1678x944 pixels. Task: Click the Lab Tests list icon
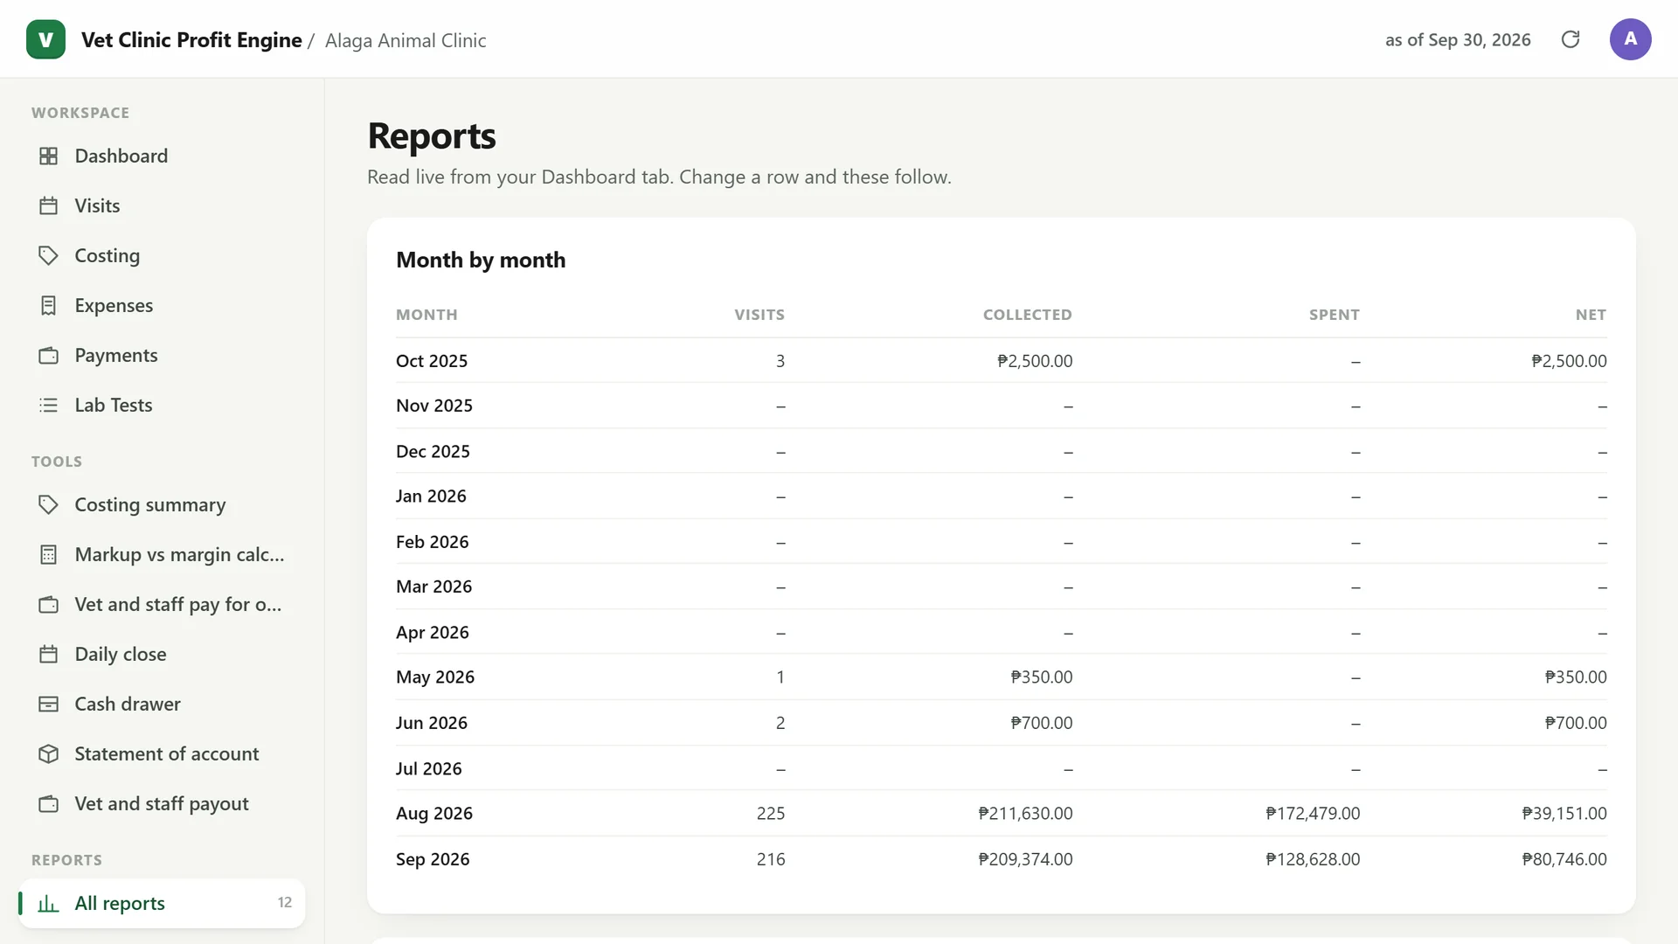pos(49,405)
